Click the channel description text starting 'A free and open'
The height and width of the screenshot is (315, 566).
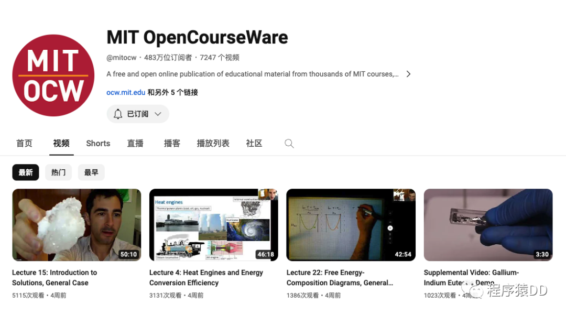point(253,74)
